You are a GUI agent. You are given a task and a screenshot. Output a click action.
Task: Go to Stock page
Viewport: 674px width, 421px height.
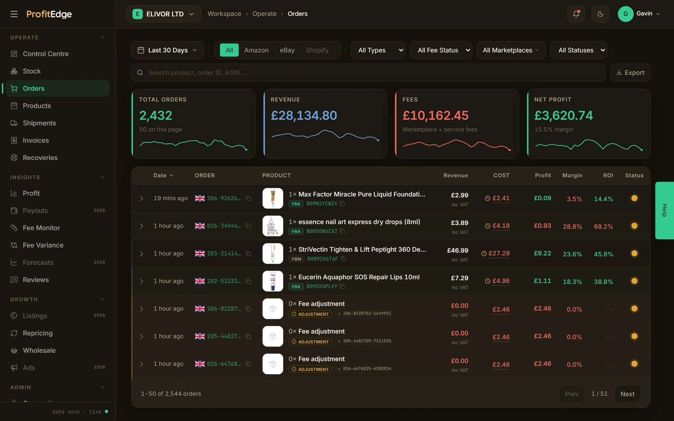click(x=58, y=71)
